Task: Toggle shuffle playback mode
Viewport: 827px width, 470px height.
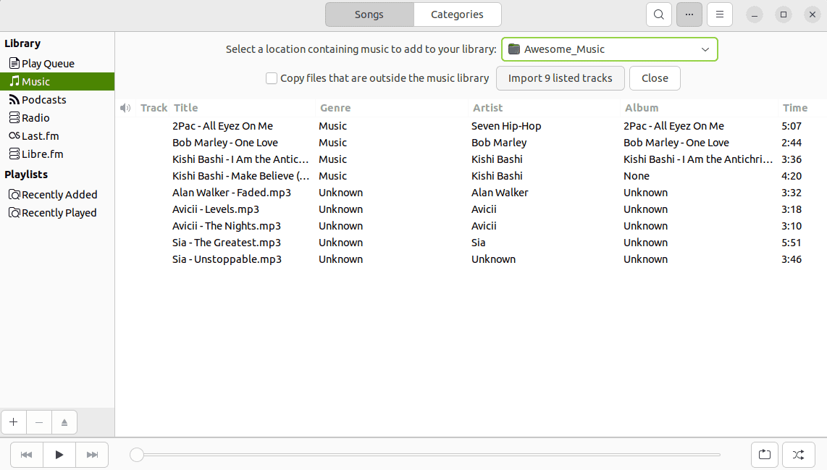Action: (798, 454)
